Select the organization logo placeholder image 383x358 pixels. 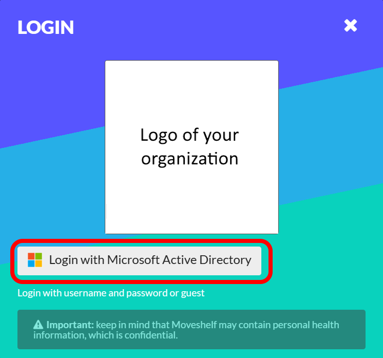coord(191,147)
